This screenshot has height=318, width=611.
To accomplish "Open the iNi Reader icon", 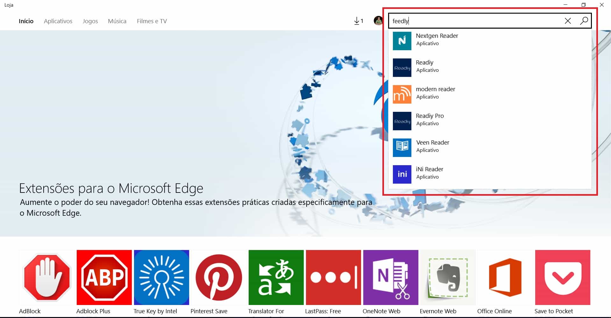I will coord(402,174).
